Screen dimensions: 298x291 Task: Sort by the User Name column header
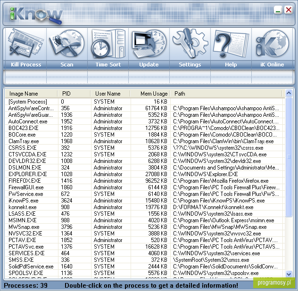click(110, 94)
